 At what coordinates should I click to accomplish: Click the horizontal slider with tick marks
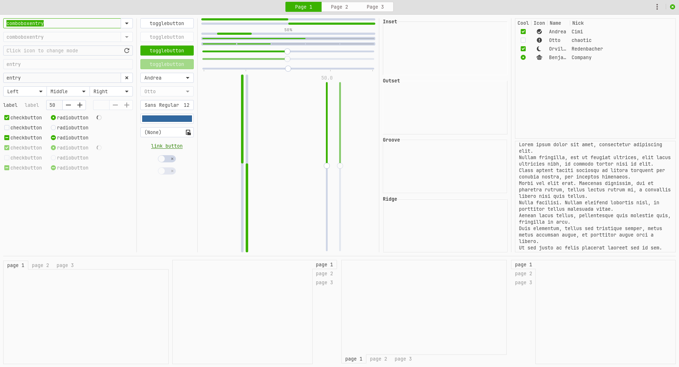(x=288, y=68)
